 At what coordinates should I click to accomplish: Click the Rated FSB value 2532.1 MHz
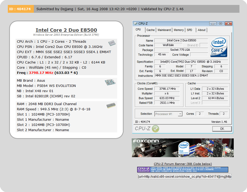click(x=167, y=103)
